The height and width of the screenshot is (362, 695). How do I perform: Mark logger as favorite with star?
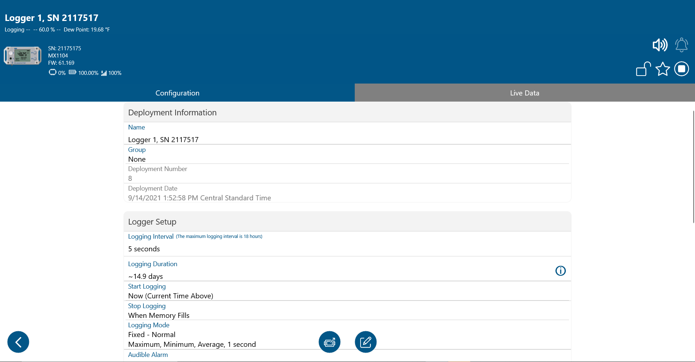tap(662, 69)
